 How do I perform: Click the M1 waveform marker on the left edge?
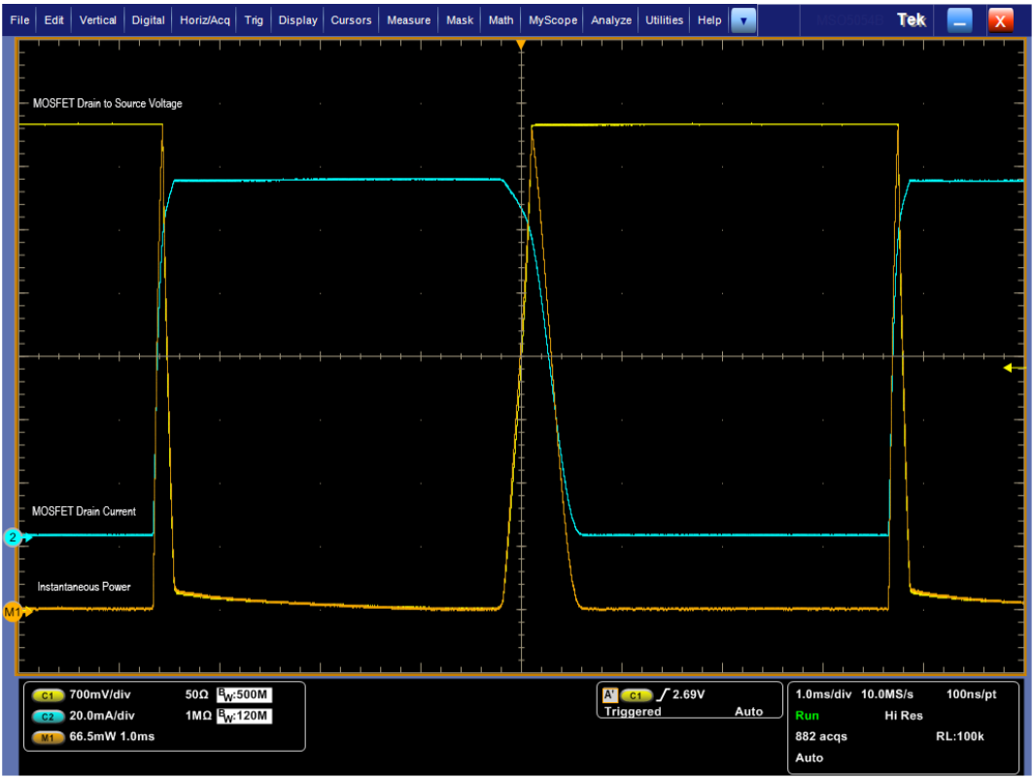click(x=14, y=610)
